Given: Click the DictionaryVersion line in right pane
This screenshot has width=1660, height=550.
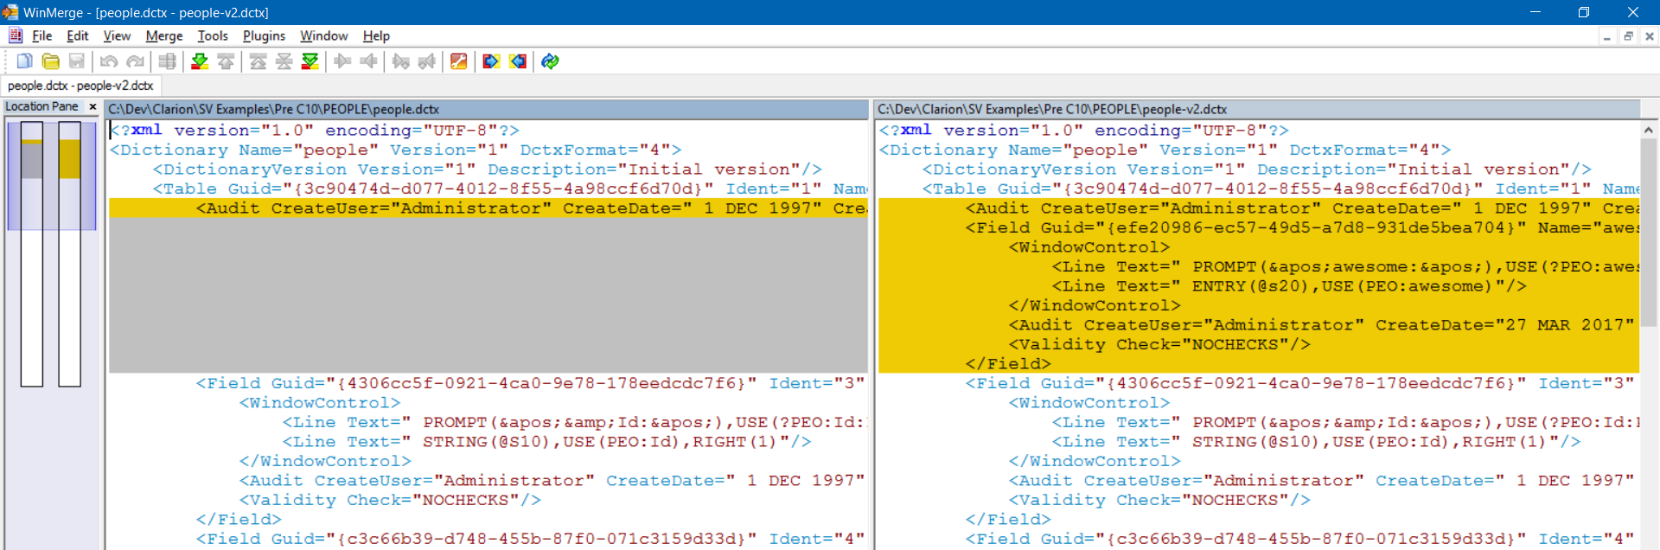Looking at the screenshot, I should (x=1259, y=169).
